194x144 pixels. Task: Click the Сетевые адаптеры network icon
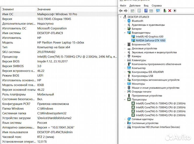click(129, 119)
